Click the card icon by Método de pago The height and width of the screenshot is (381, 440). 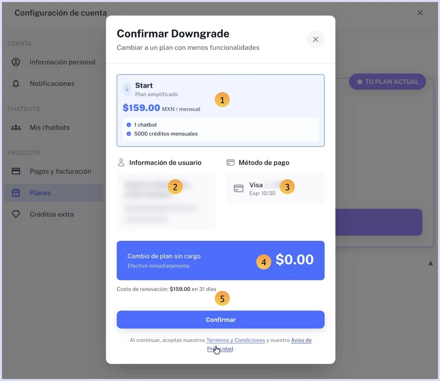pos(230,163)
